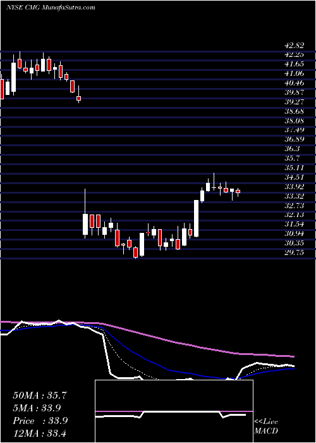
Task: Click the 31.54 price axis label
Action: [294, 224]
